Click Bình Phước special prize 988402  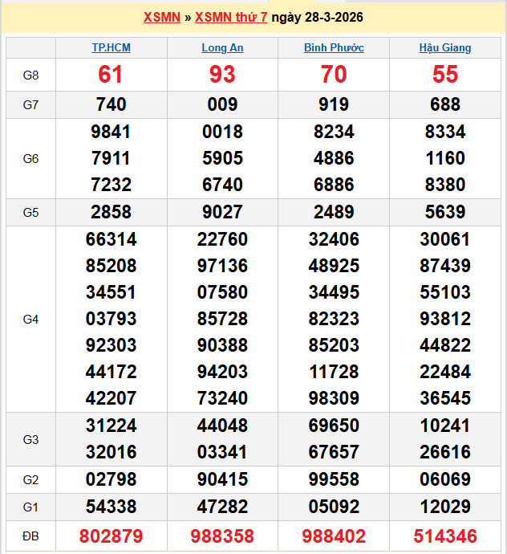(334, 536)
